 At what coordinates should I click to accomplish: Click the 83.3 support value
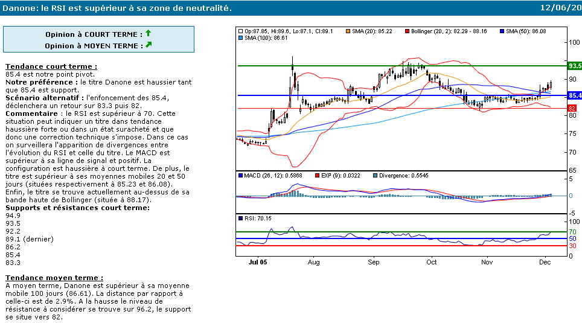tap(13, 263)
